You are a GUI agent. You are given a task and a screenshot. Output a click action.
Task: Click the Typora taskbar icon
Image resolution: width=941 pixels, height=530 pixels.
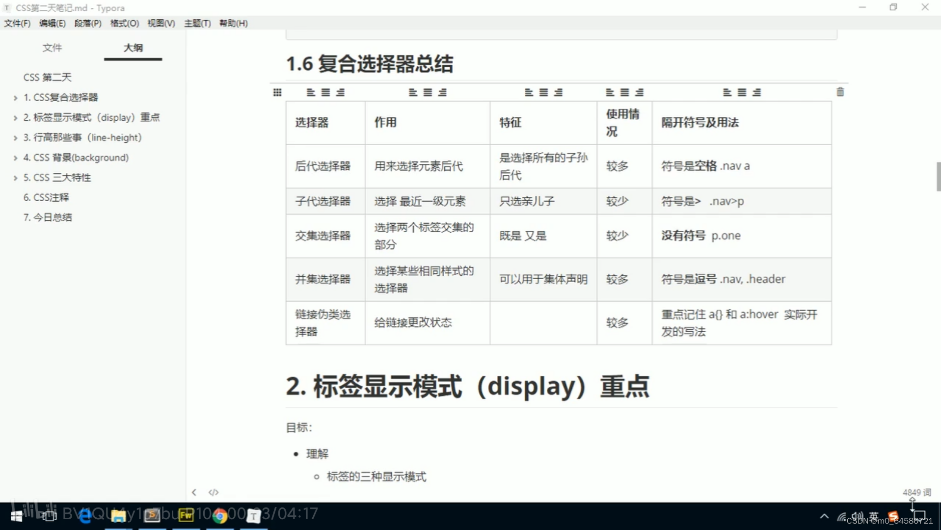tap(254, 516)
